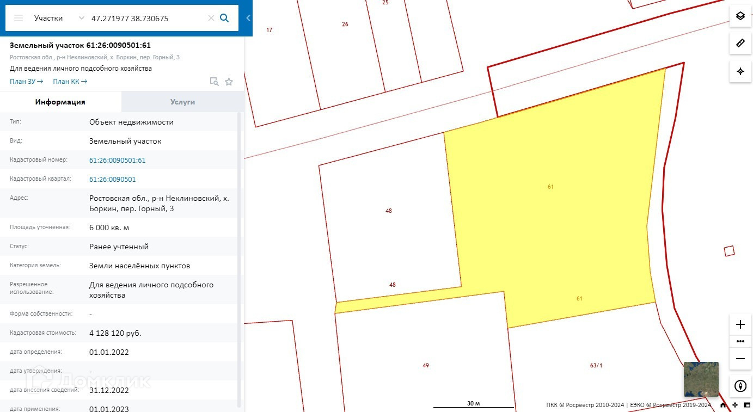
Task: Reset map orientation with compass button
Action: coord(740,386)
